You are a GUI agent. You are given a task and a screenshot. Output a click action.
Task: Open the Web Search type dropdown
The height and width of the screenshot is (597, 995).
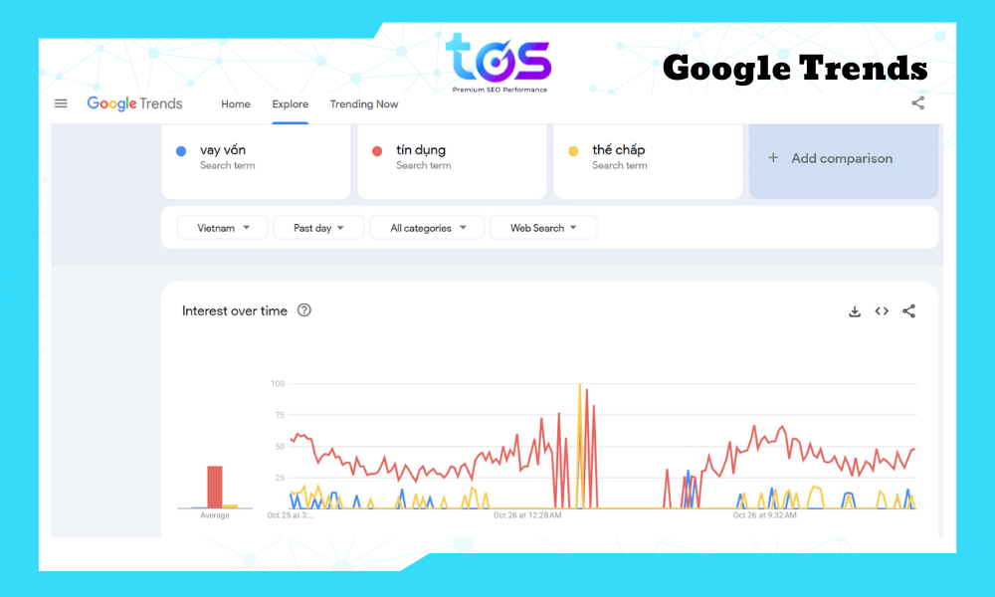(543, 228)
